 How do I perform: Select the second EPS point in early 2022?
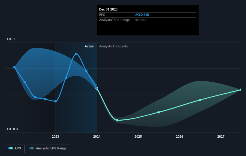(25, 82)
